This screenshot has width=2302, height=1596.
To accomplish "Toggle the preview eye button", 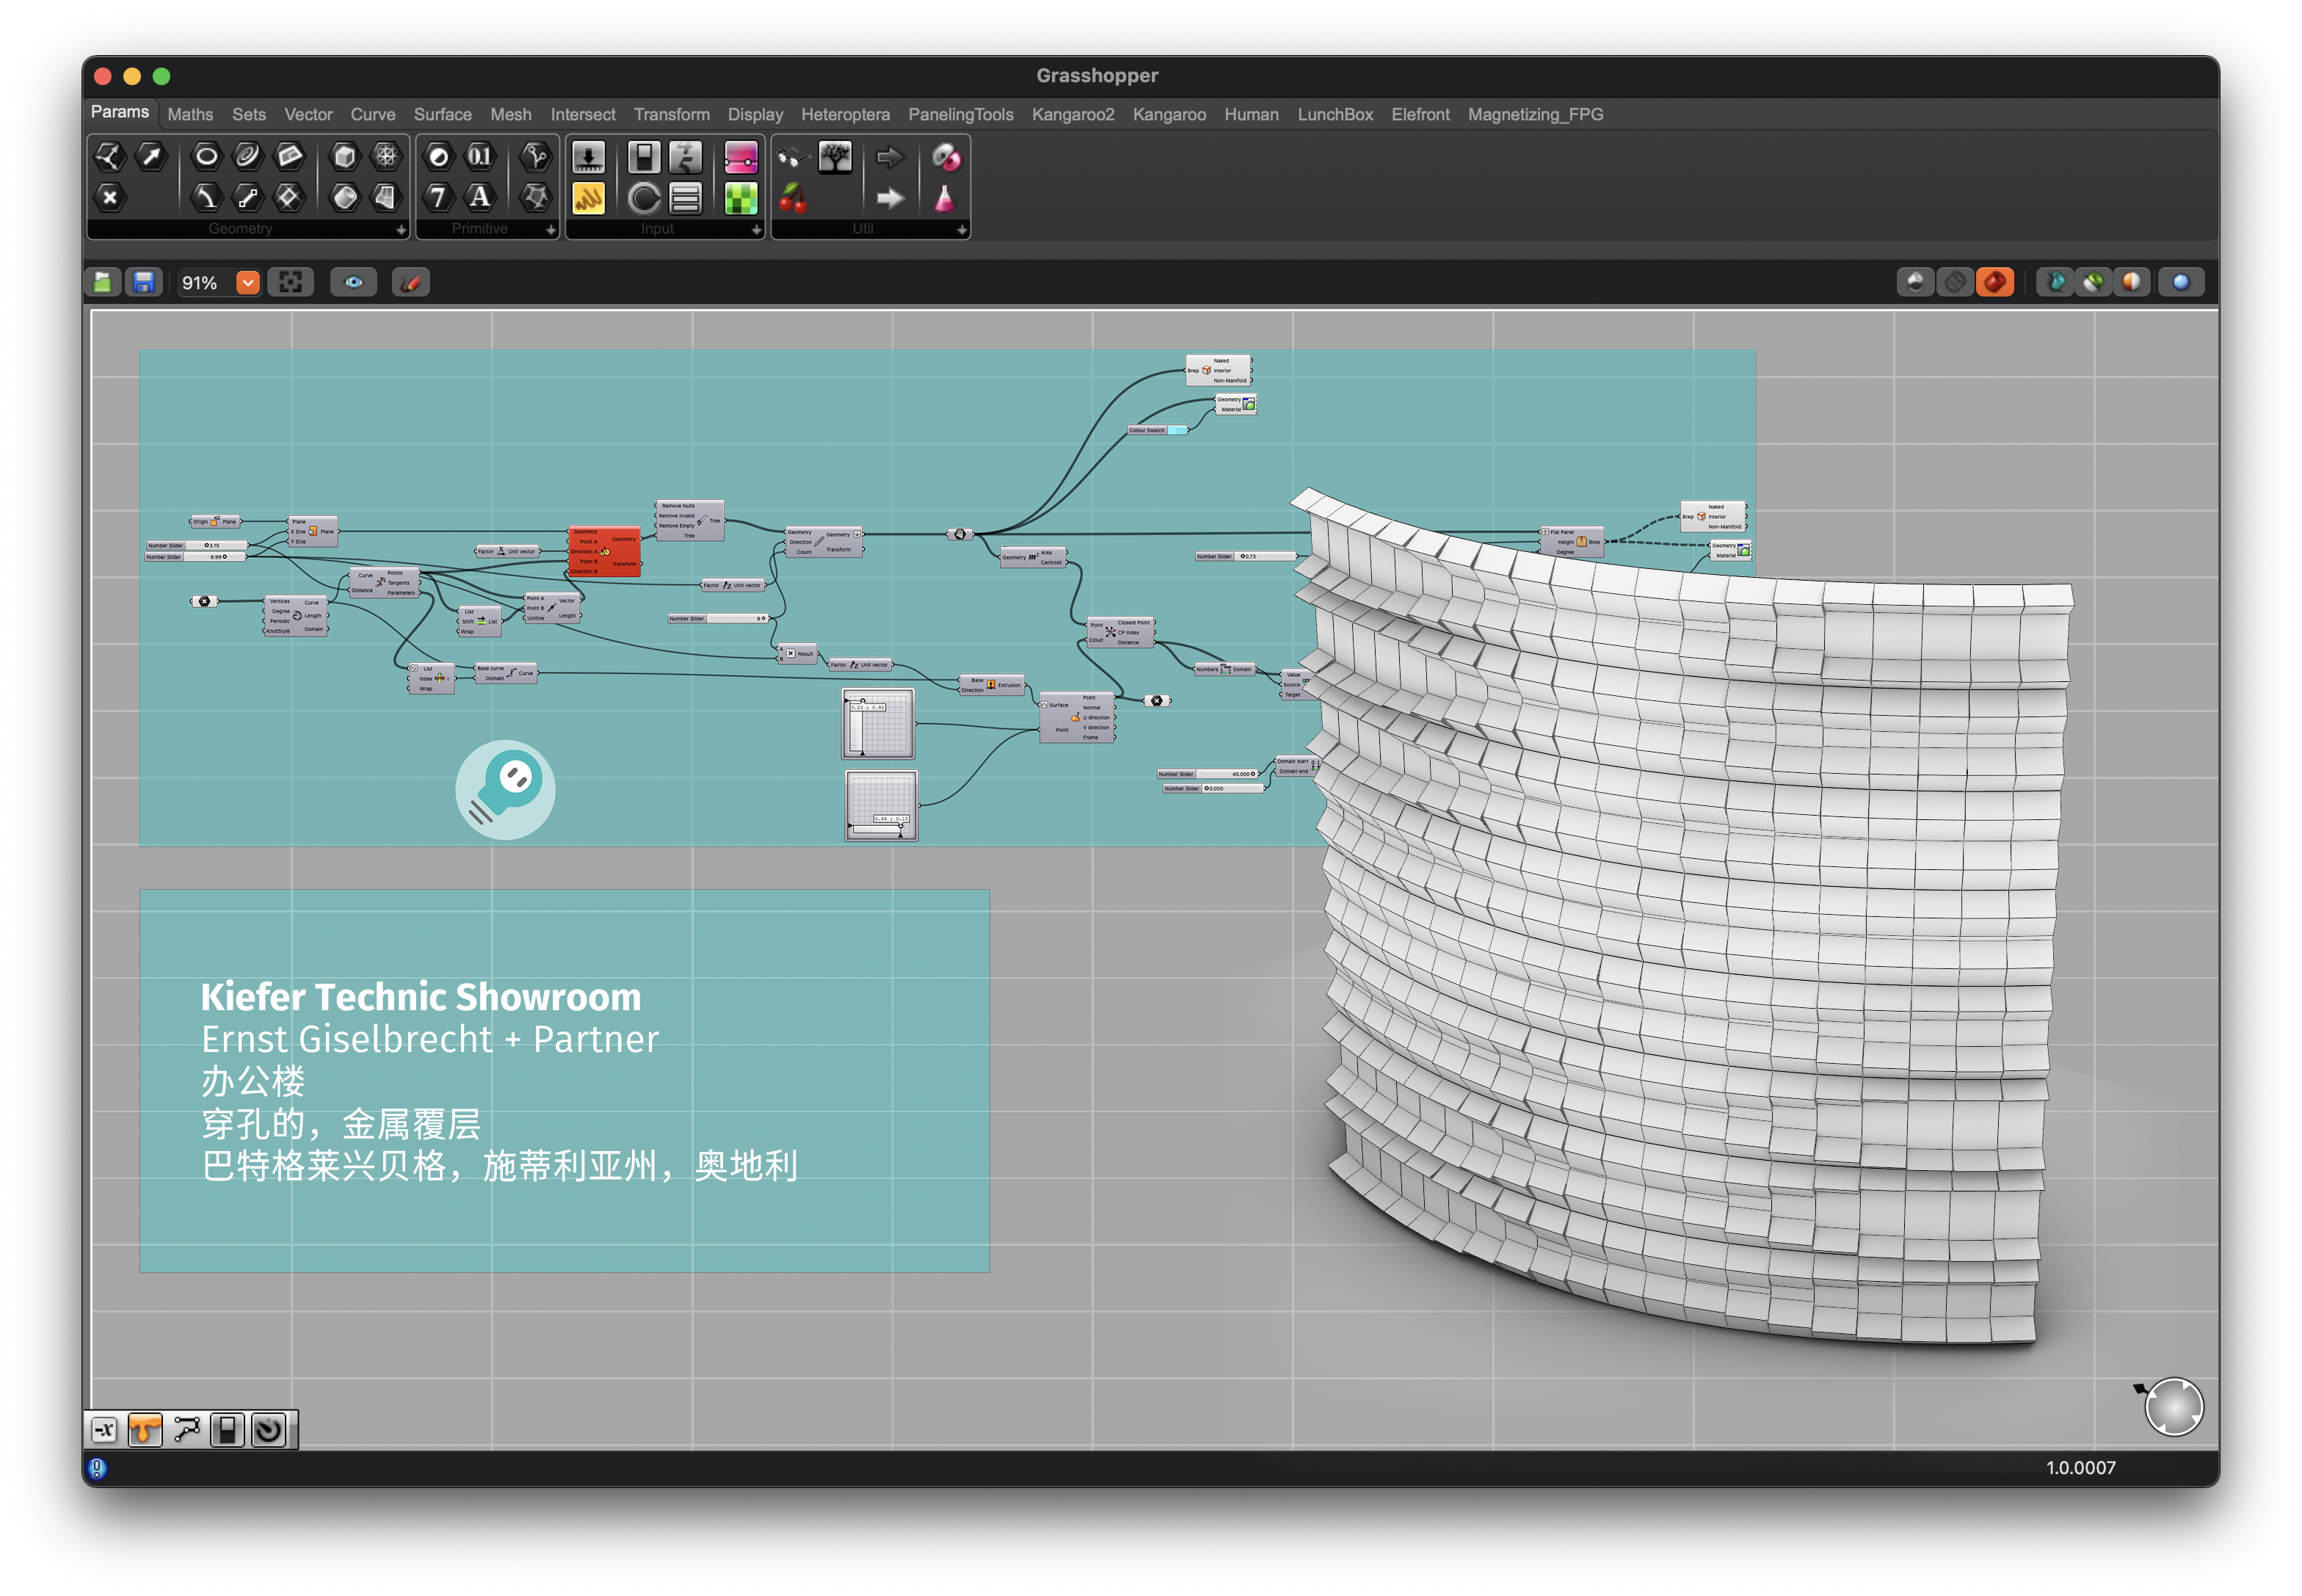I will click(353, 283).
